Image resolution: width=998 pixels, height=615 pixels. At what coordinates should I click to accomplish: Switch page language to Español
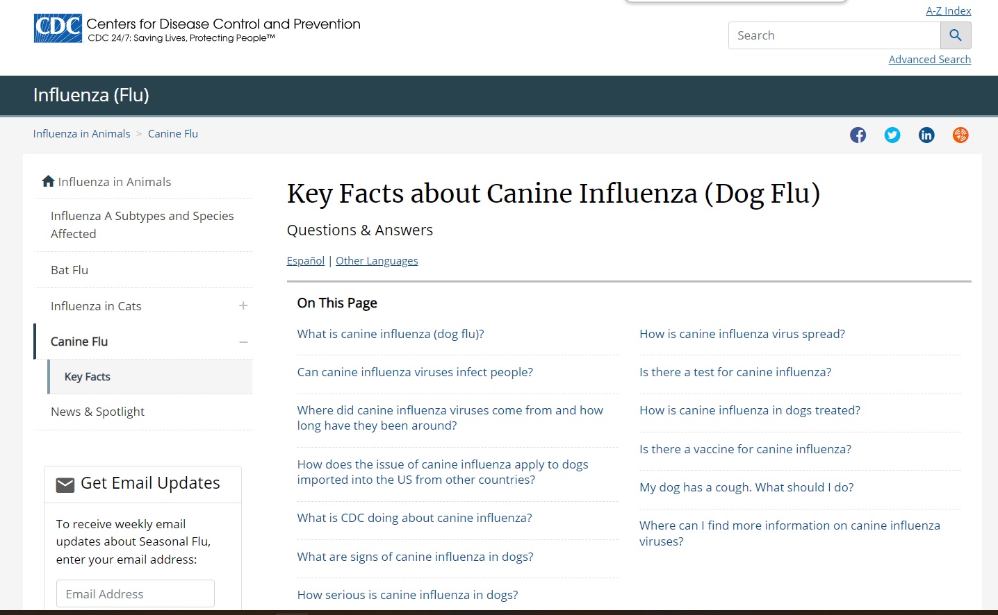[x=305, y=261]
